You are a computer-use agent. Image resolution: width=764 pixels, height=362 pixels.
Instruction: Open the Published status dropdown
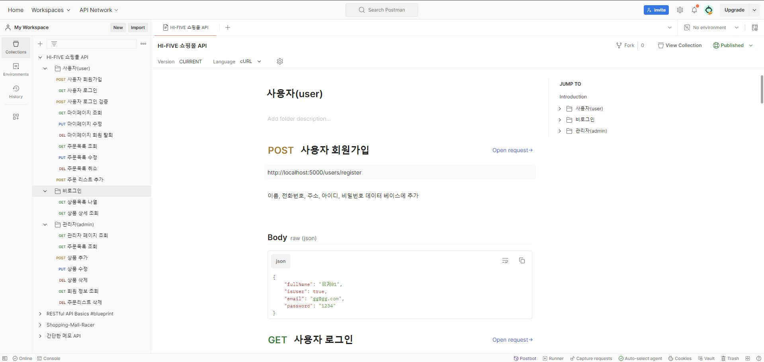pyautogui.click(x=751, y=45)
